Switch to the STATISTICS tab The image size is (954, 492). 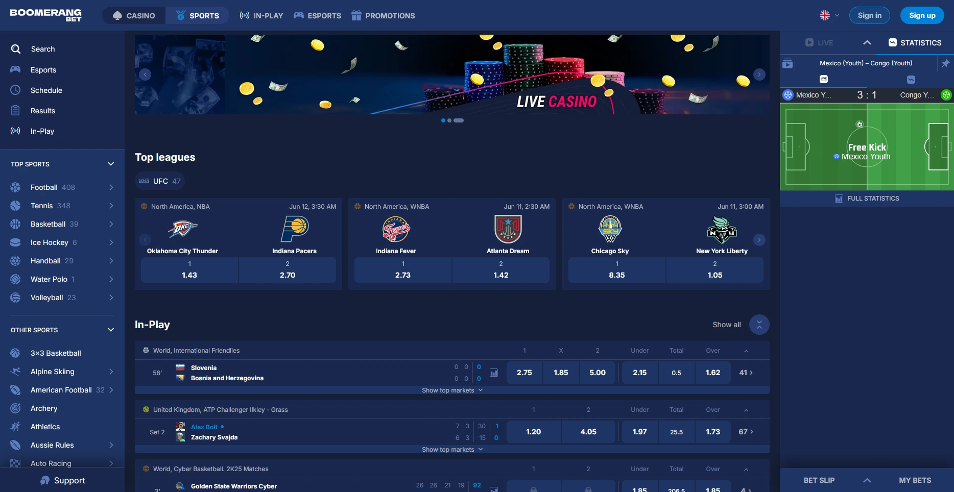(x=915, y=43)
